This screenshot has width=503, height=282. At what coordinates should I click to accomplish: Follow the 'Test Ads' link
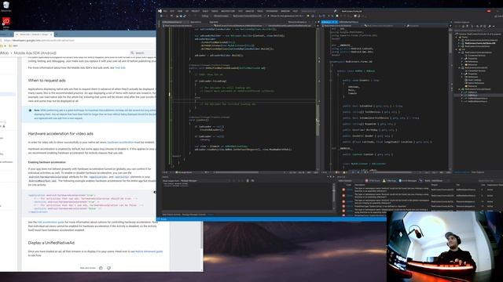pos(120,68)
